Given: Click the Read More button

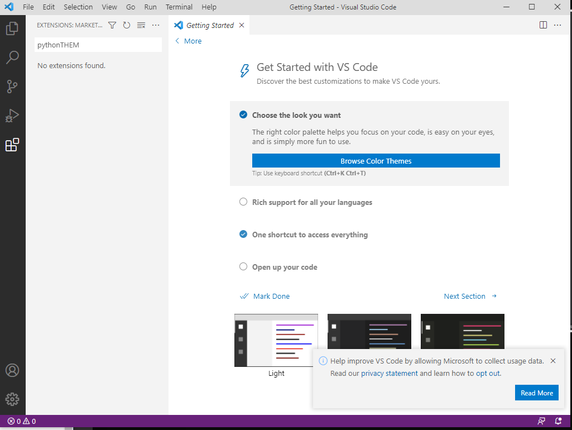Looking at the screenshot, I should 537,393.
